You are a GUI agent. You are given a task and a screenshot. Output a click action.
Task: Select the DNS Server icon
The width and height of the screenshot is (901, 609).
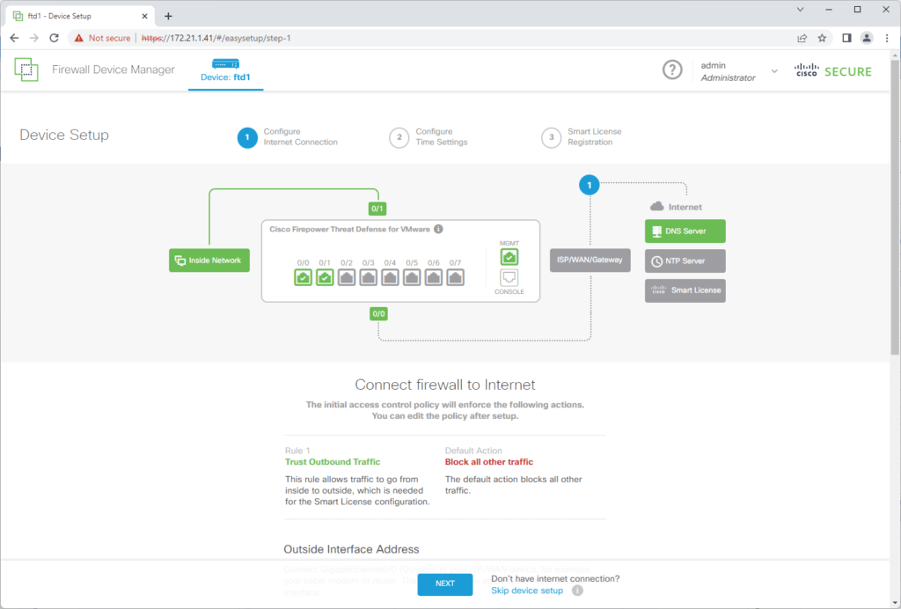[x=685, y=231]
